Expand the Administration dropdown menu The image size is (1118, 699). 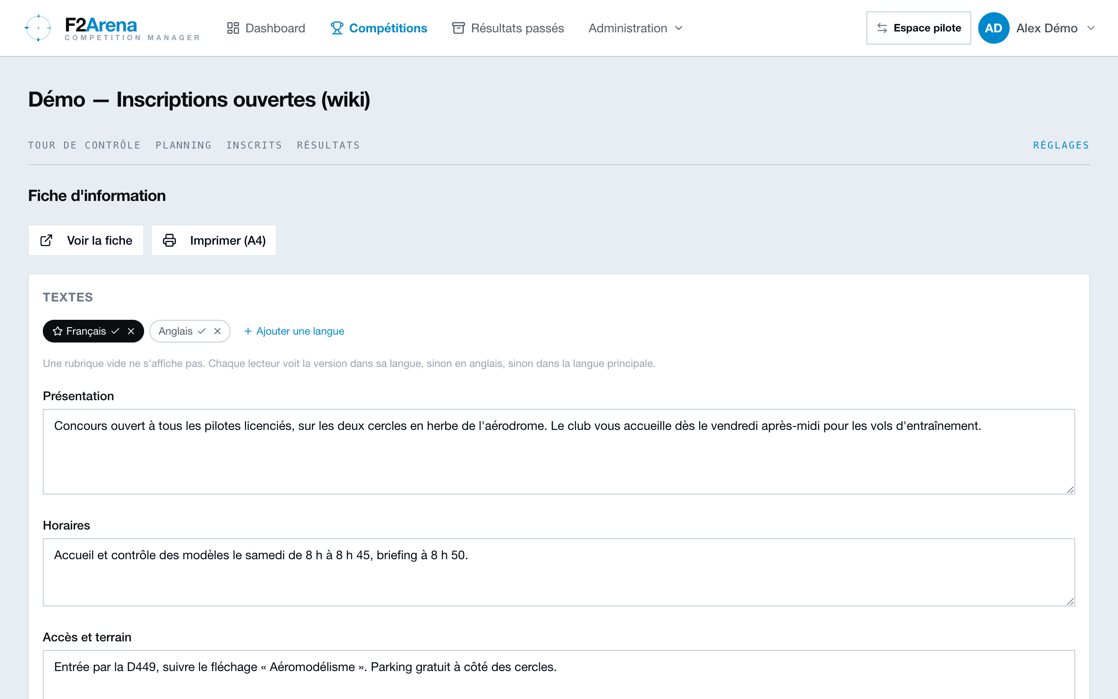pyautogui.click(x=635, y=28)
